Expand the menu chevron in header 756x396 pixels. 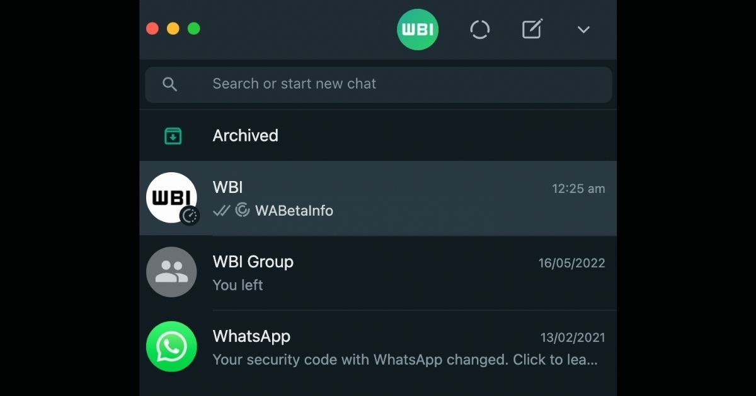tap(583, 30)
